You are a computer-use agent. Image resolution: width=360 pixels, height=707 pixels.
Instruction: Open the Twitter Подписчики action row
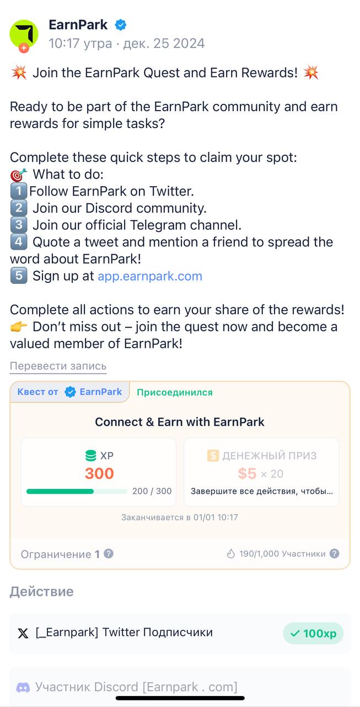[180, 634]
